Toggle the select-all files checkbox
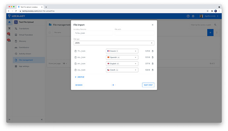The height and width of the screenshot is (131, 228). [x=50, y=32]
